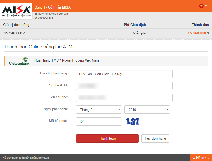Click Ngân hàng TMCP Ngoại Thương Việt Nam
Image resolution: width=212 pixels, height=161 pixels.
tap(66, 60)
